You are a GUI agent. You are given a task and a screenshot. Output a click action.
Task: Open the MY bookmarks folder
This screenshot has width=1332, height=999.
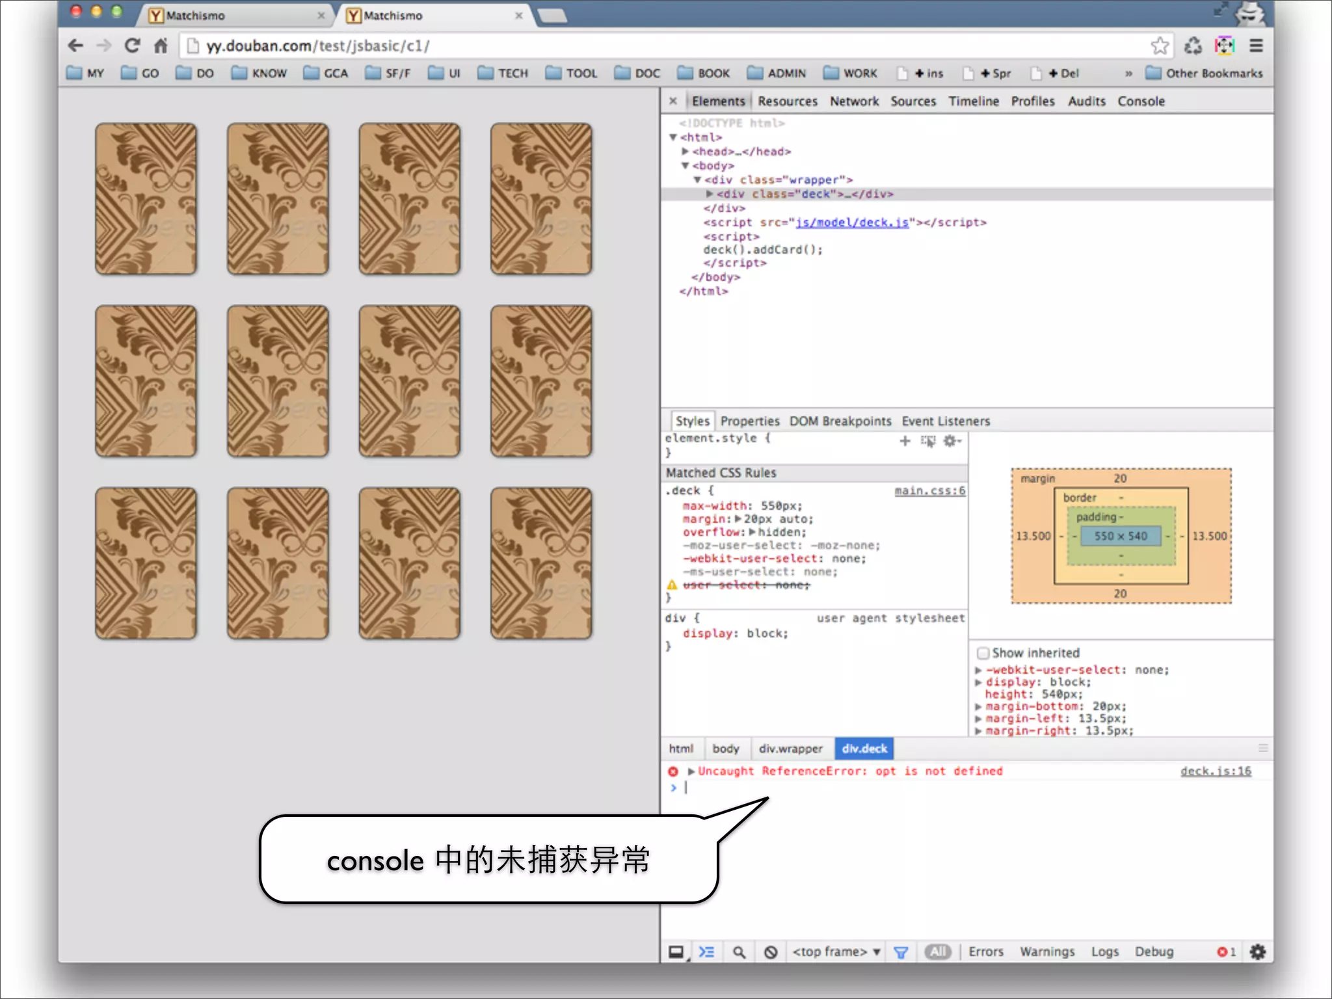85,73
